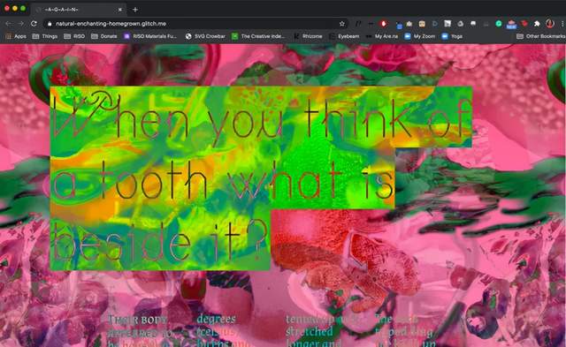
Task: Expand the Other Bookmarks folder
Action: [540, 36]
